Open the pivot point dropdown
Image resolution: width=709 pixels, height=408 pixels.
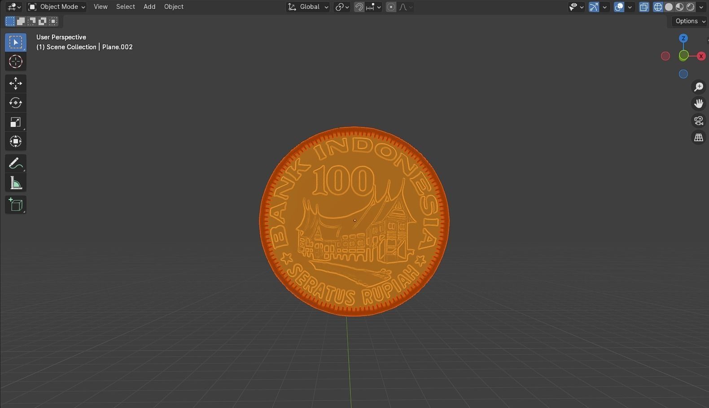(x=342, y=7)
